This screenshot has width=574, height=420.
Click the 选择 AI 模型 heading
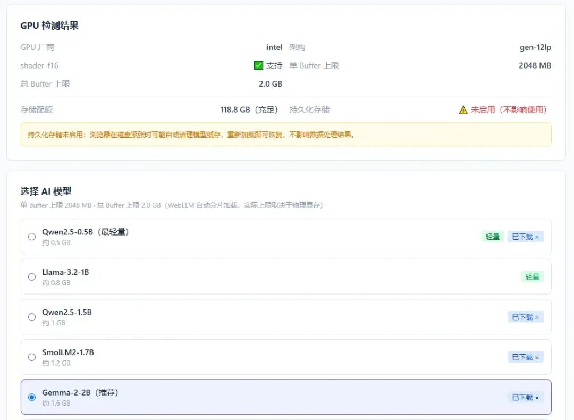(46, 191)
